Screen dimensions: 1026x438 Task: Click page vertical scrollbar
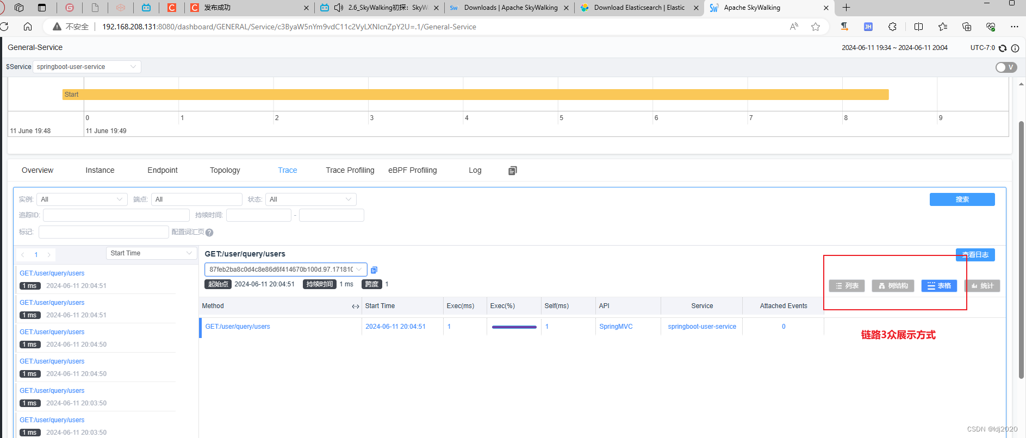point(1021,250)
